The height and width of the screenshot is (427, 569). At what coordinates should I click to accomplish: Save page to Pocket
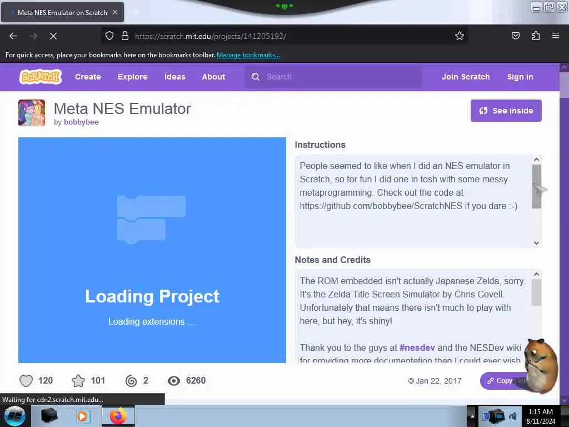515,36
